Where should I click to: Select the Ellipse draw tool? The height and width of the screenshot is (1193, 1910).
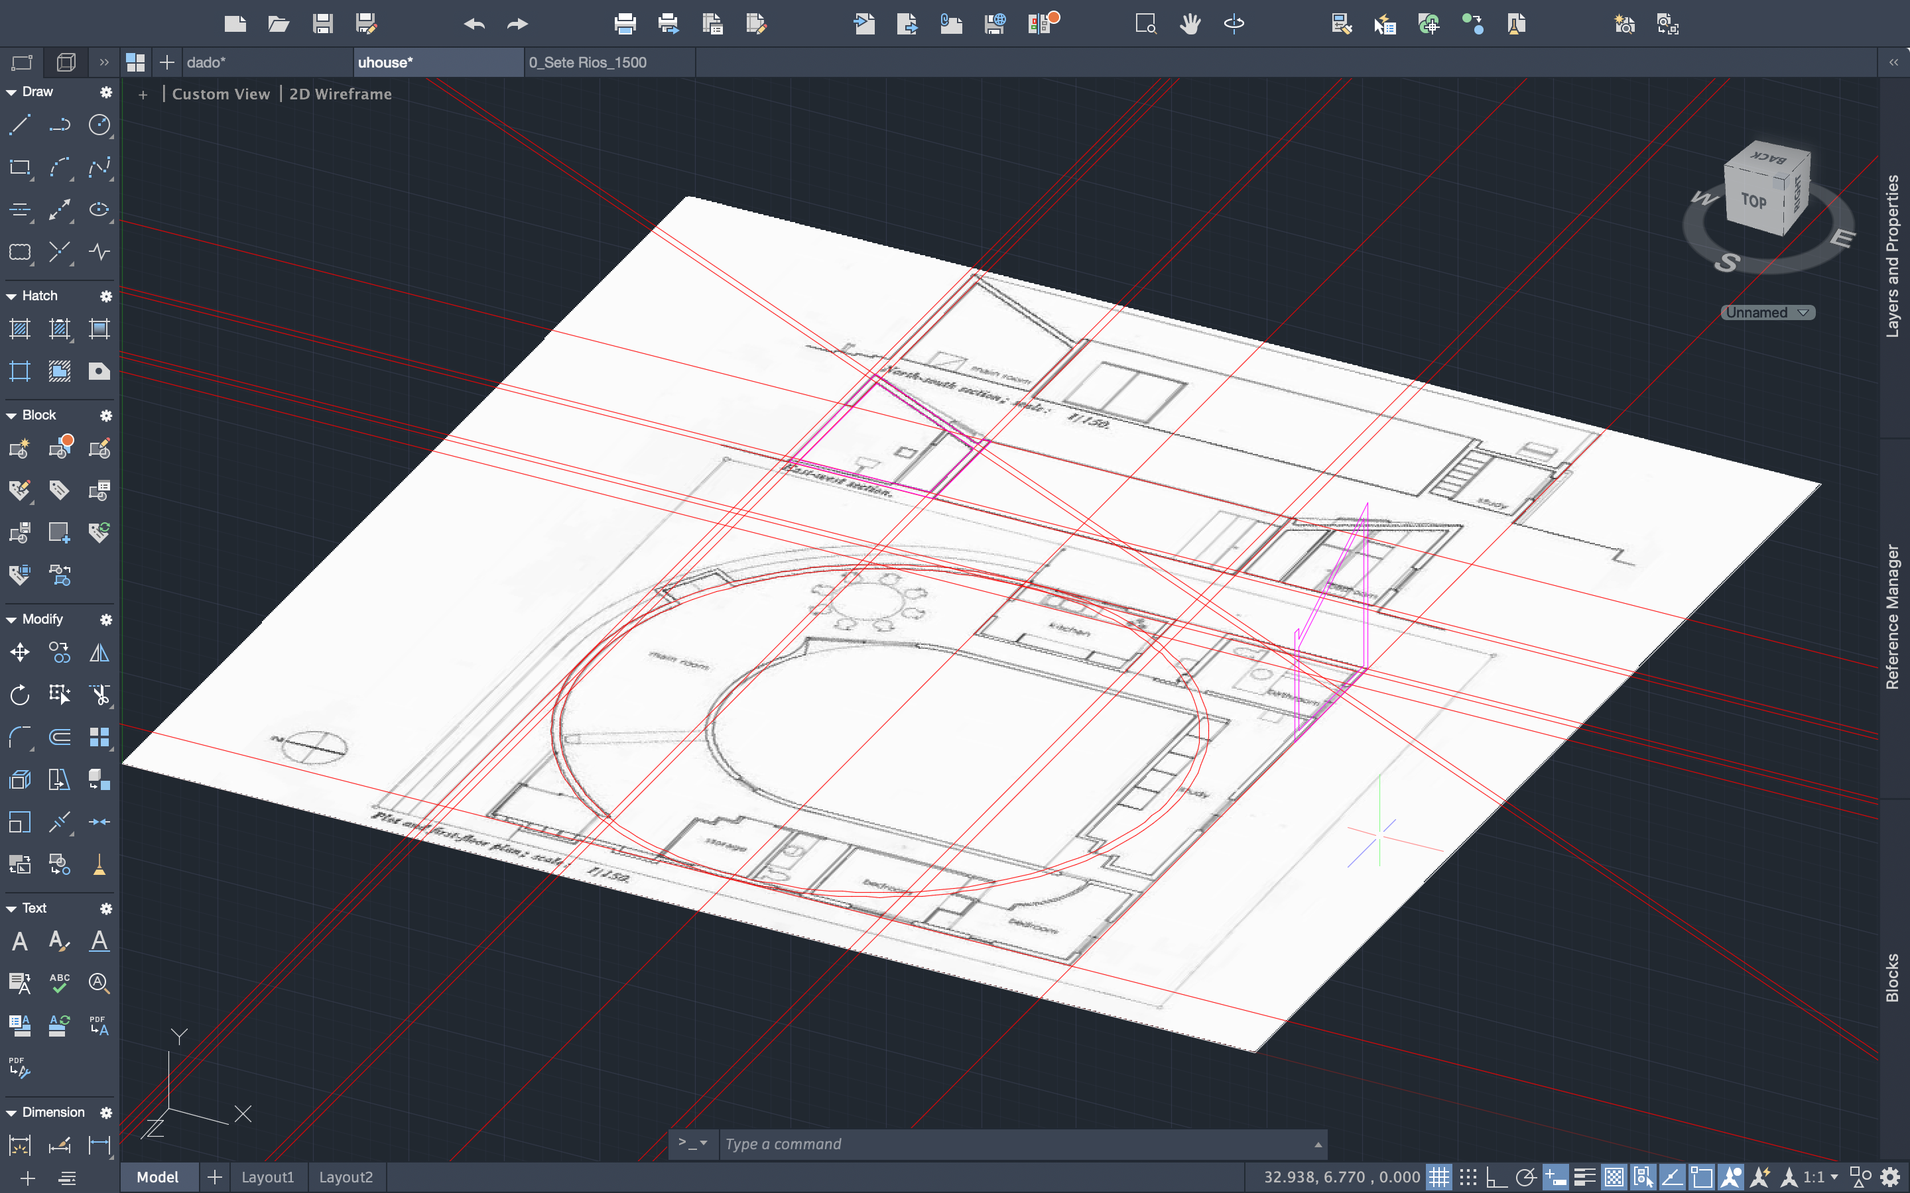(99, 209)
